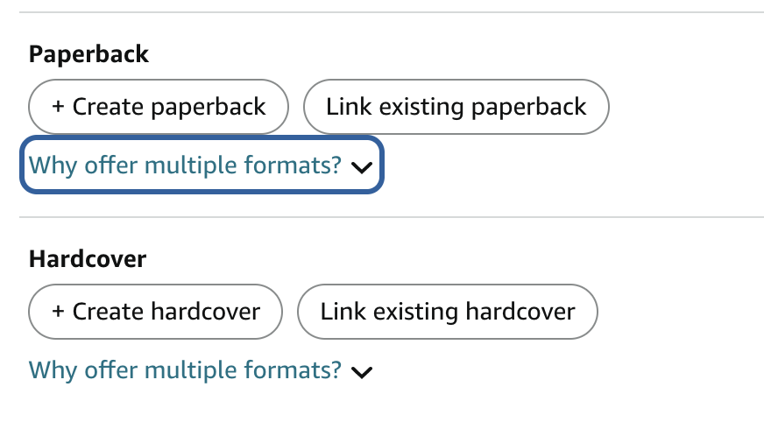Link an already published hardcover to this book
This screenshot has height=429, width=764.
447,312
